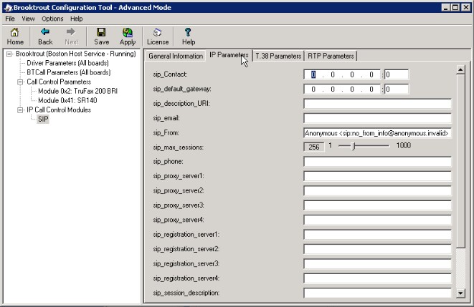Click first octet of sip_Contact address
Image resolution: width=474 pixels, height=307 pixels.
(313, 74)
